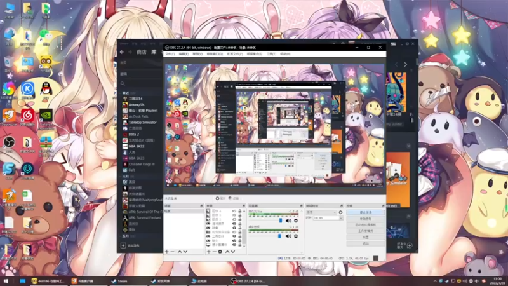Open the 视图(V) menu in OBS
Viewport: 508px width, 286px height.
197,54
